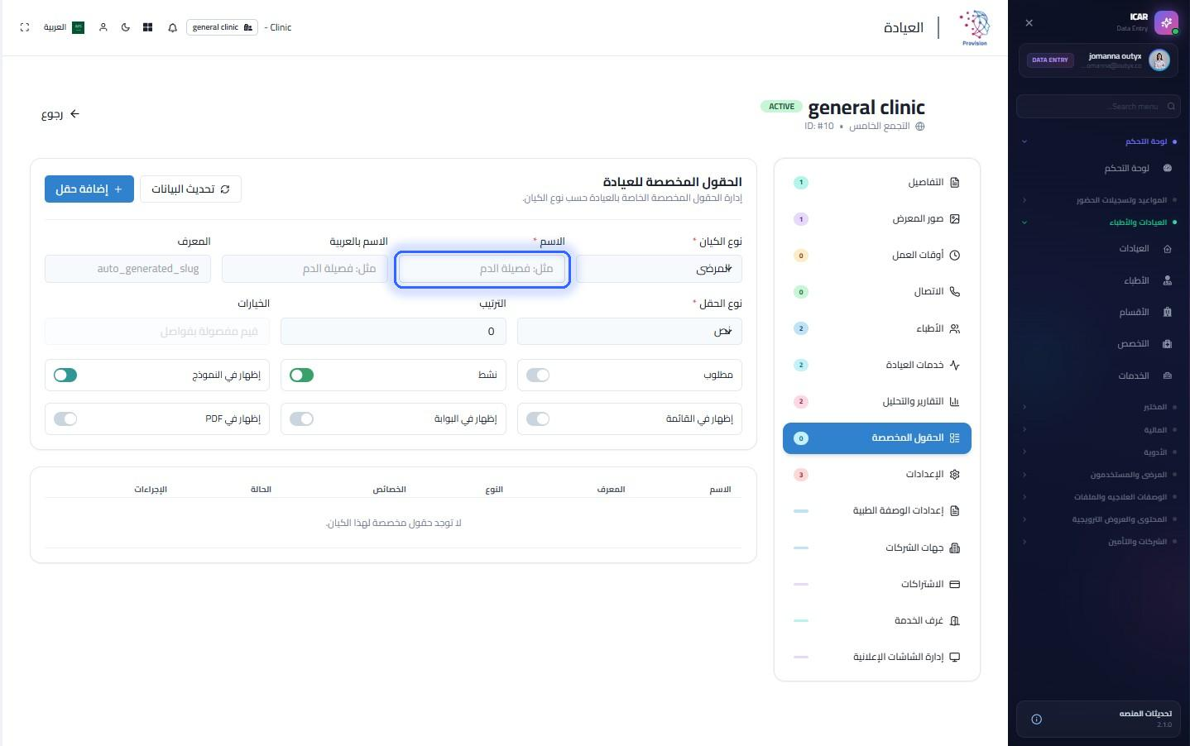Screen dimensions: 1190x746
Task: Focus the الترتيب order field
Action: point(393,331)
